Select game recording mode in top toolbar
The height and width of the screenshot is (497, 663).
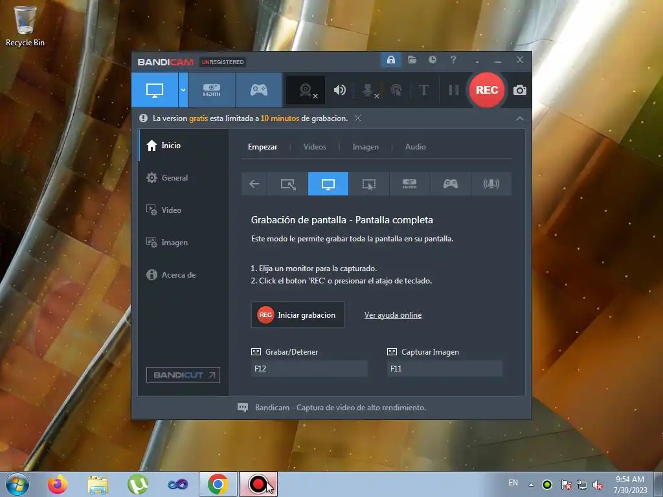coord(259,90)
